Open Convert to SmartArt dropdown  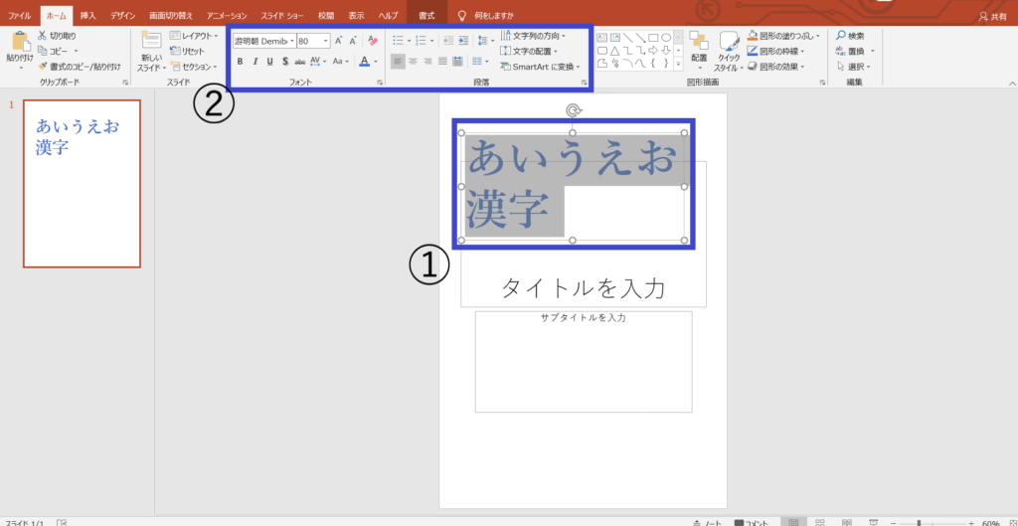[540, 67]
